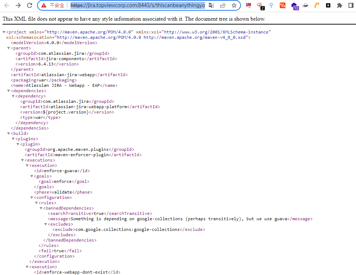The height and width of the screenshot is (275, 356).
Task: Toggle the browser side panel
Action: (x=351, y=5)
